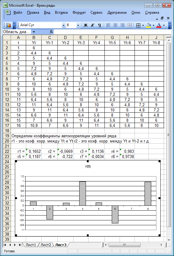The image size is (174, 256).
Task: Click toolbar options chevron at formatting toolbar end
Action: tap(170, 25)
